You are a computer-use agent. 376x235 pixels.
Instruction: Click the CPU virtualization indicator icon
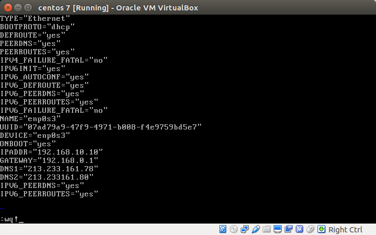[x=300, y=229]
